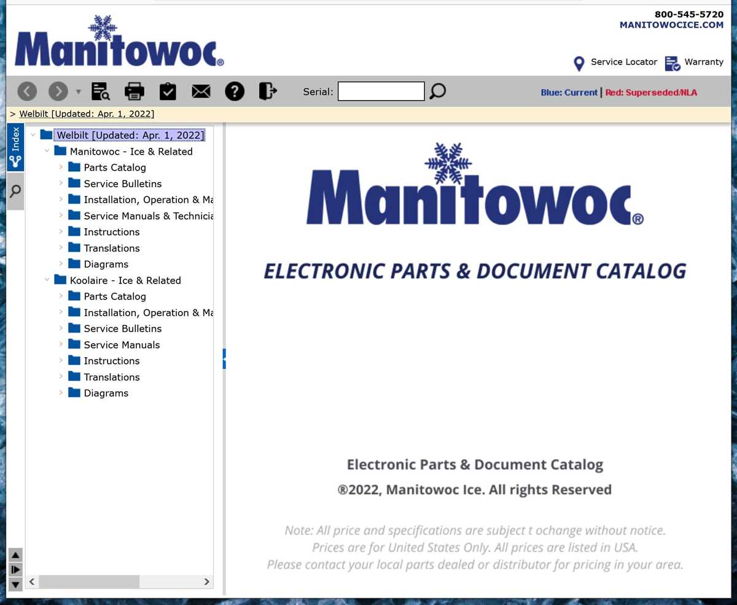The width and height of the screenshot is (737, 605).
Task: Open the document search icon in toolbar
Action: (x=101, y=91)
